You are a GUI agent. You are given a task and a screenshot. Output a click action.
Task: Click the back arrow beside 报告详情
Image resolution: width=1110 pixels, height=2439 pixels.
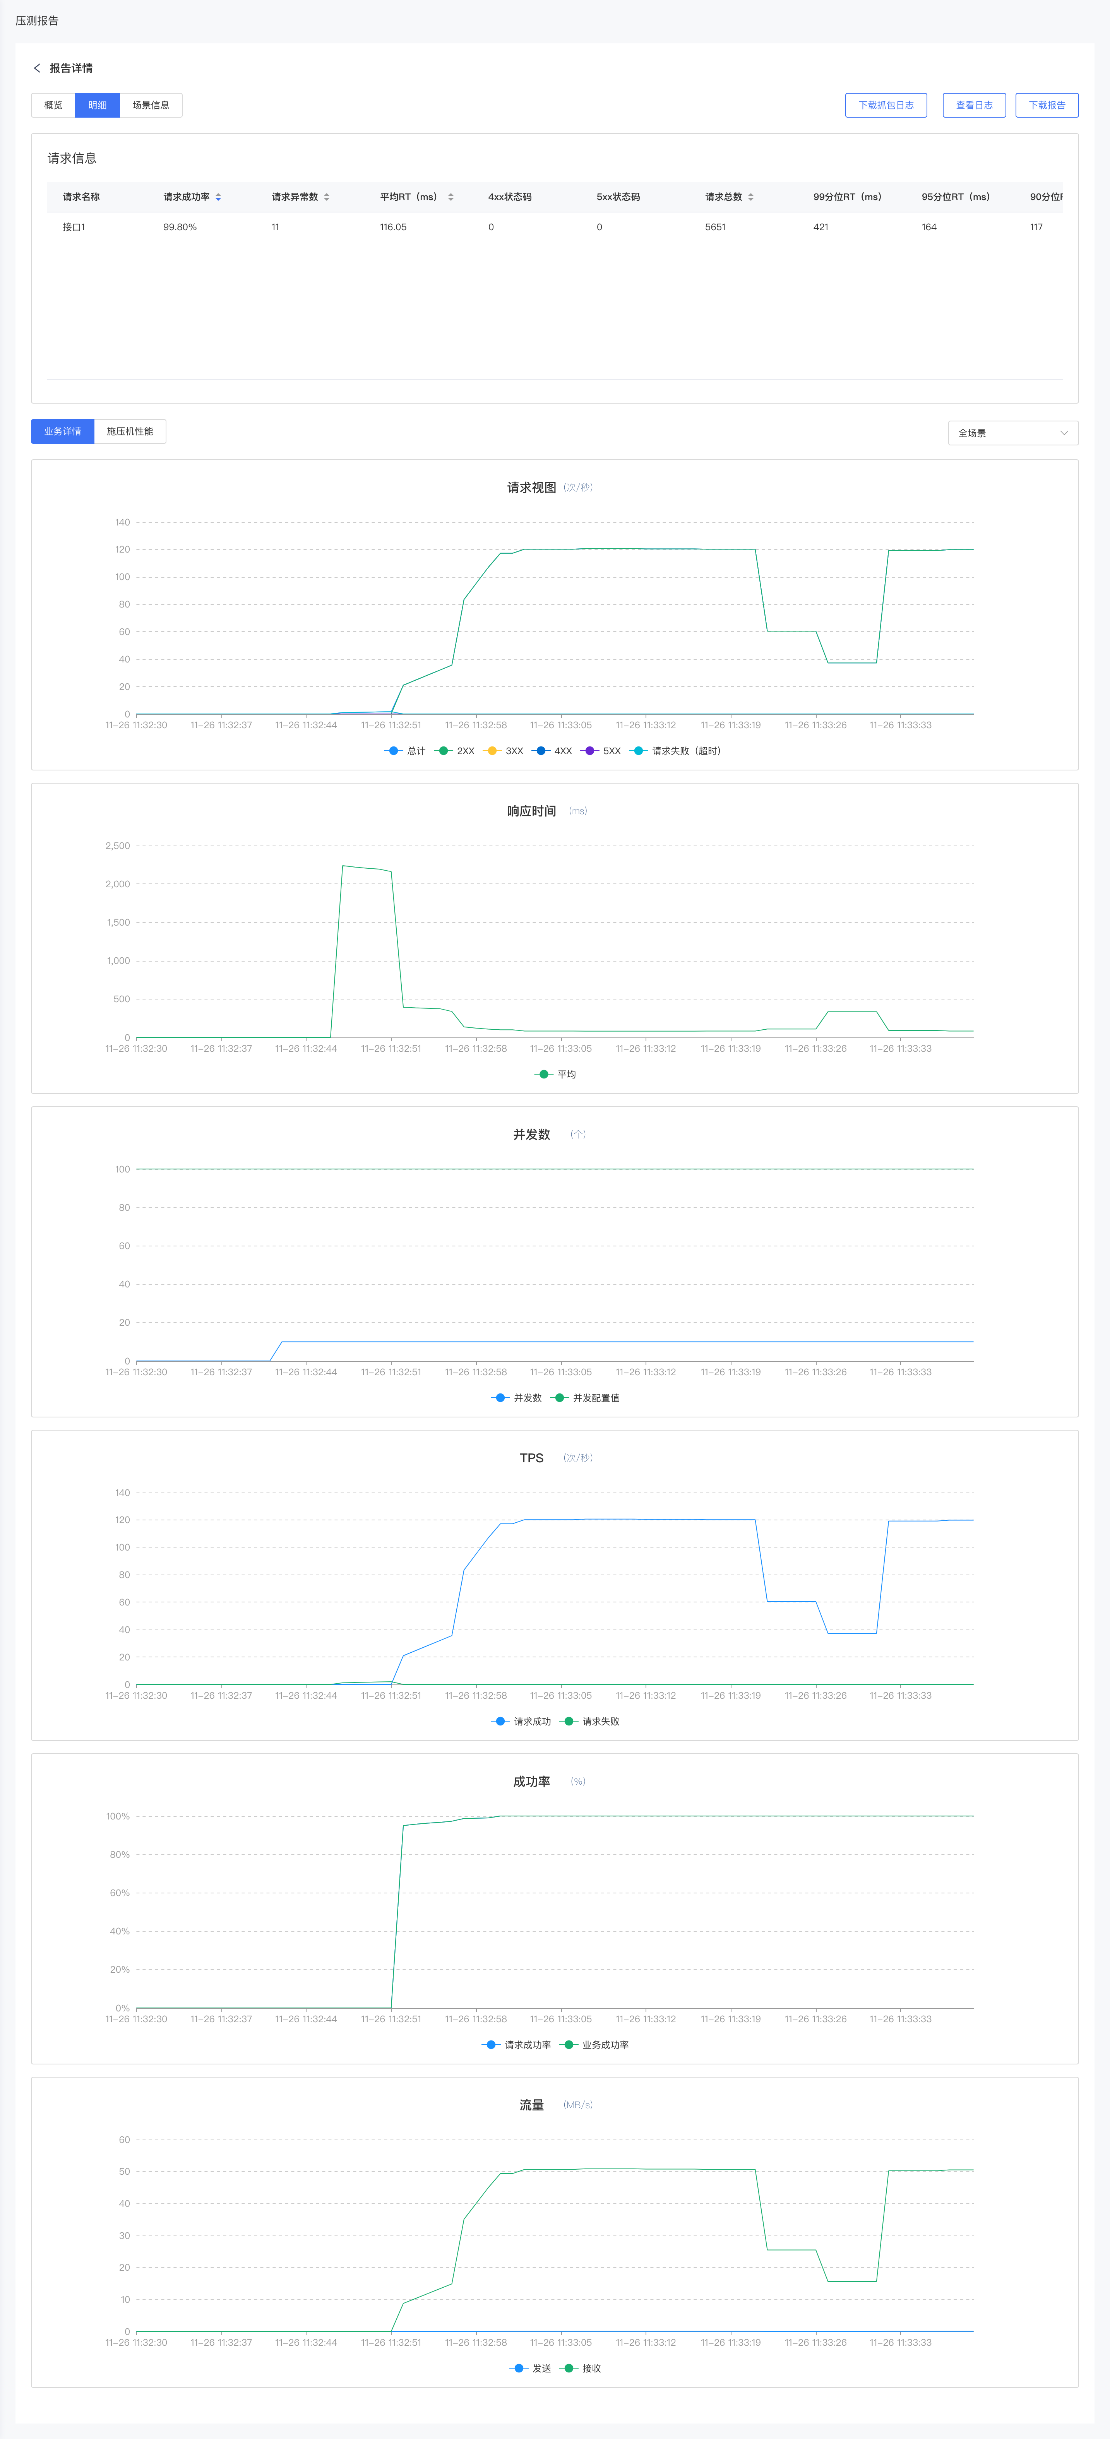pyautogui.click(x=37, y=68)
